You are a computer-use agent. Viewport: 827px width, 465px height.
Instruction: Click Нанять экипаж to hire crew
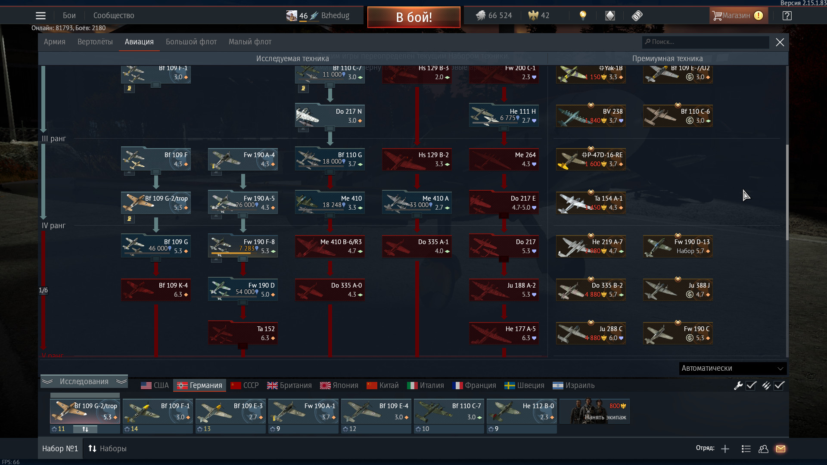[594, 412]
